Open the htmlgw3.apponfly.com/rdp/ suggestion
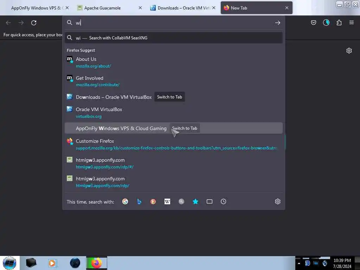360x270 pixels. click(x=174, y=182)
